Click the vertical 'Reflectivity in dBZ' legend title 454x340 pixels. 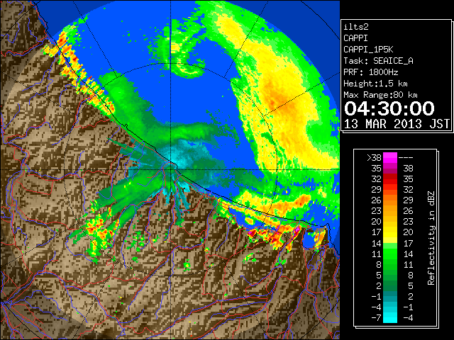pyautogui.click(x=431, y=238)
